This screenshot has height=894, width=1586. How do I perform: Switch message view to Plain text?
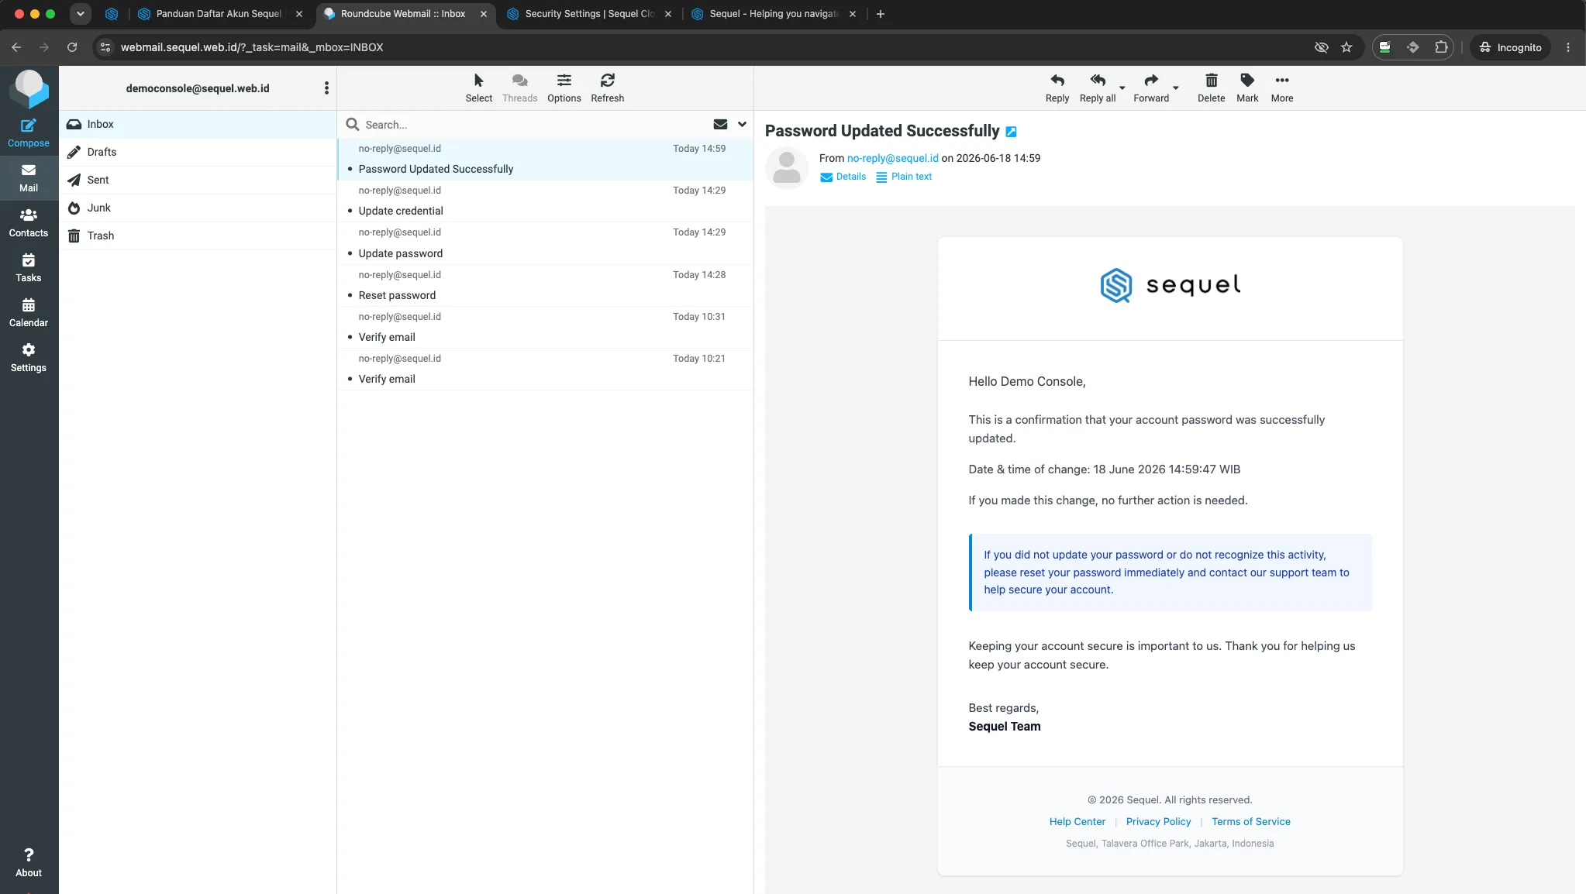904,177
